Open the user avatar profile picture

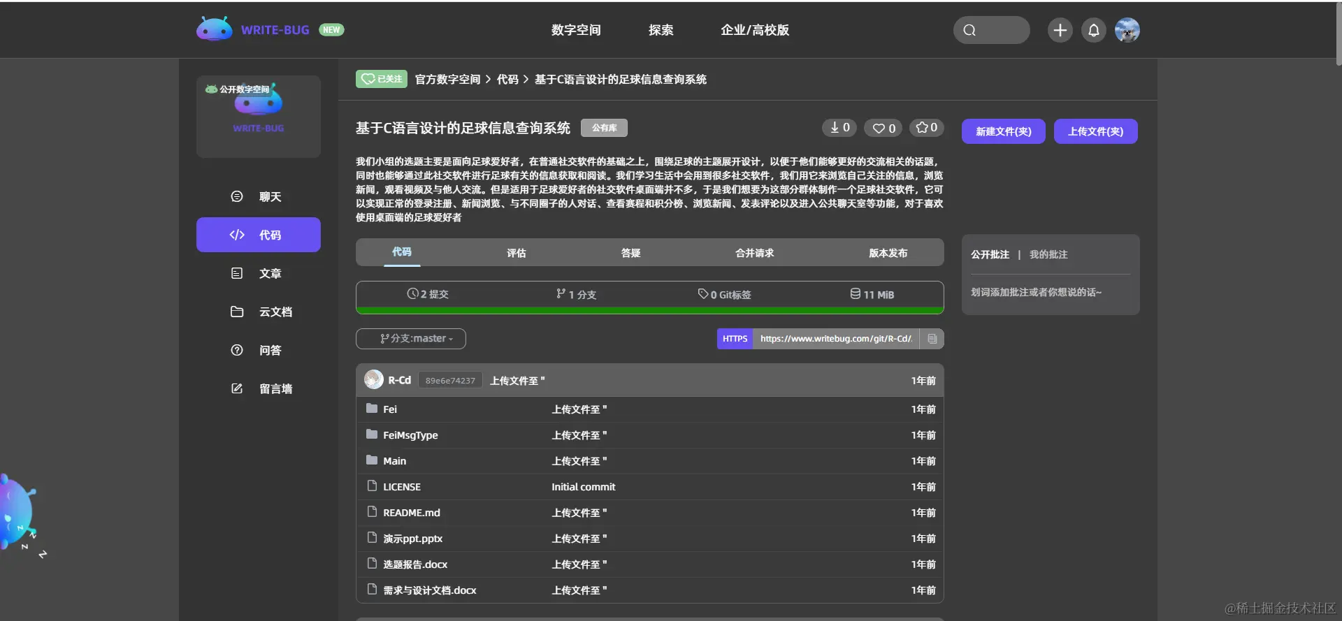pos(1127,30)
